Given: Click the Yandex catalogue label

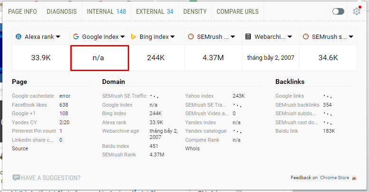Looking at the screenshot, I should (x=206, y=131).
